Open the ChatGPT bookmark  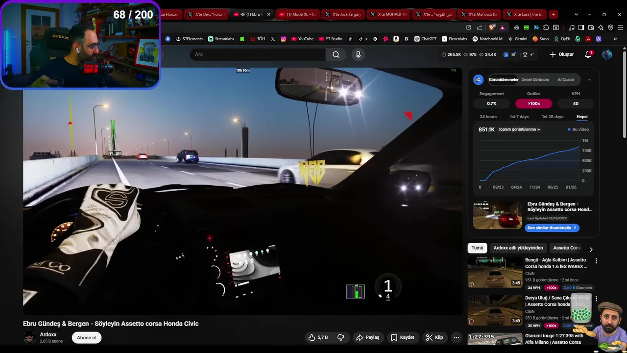[425, 39]
